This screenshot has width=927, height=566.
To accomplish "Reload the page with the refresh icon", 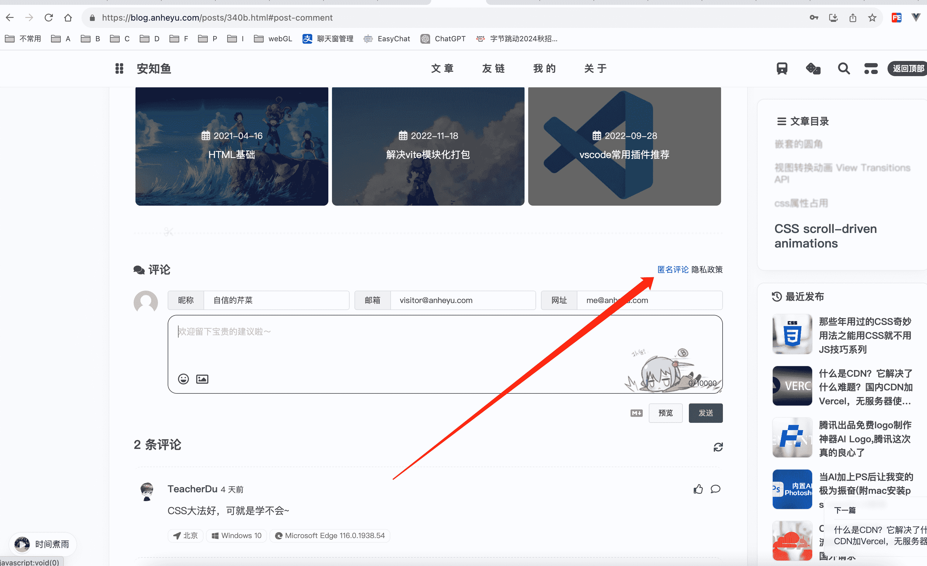I will tap(49, 17).
